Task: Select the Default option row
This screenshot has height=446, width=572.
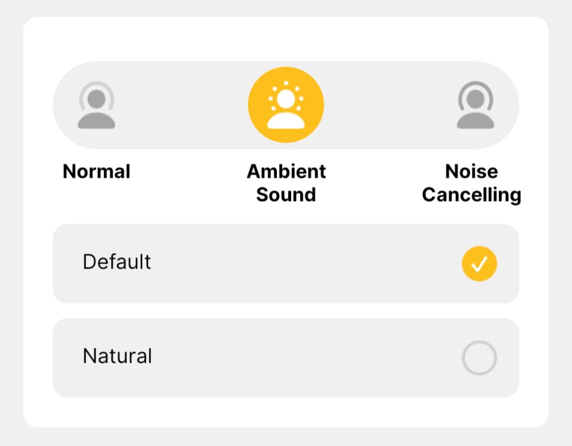Action: tap(257, 264)
